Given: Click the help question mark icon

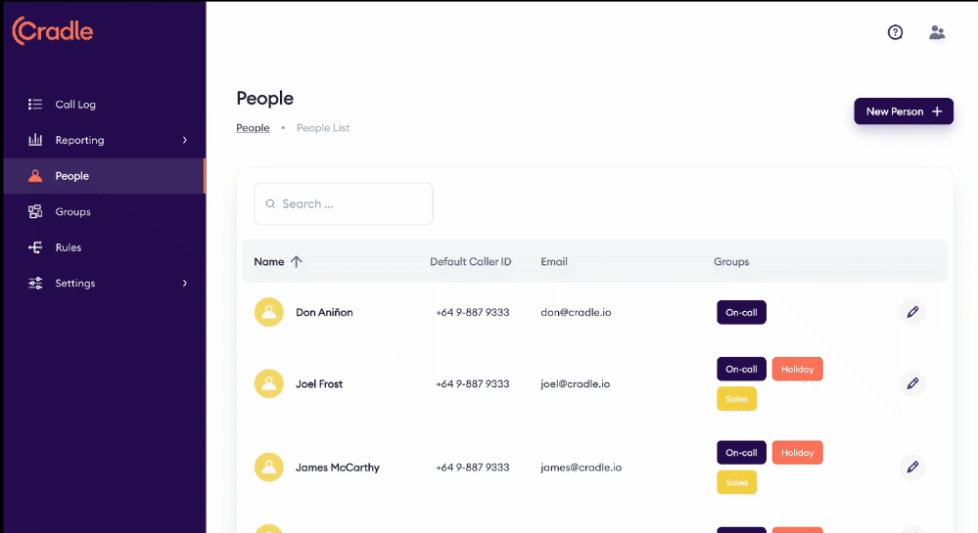Looking at the screenshot, I should pos(895,32).
